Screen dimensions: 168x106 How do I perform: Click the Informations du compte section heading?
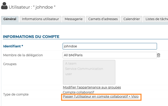coord(31,36)
